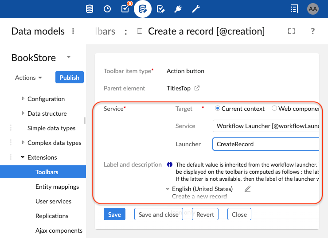This screenshot has width=328, height=238.
Task: Open the tasks icon with badge 5
Action: pos(125,9)
